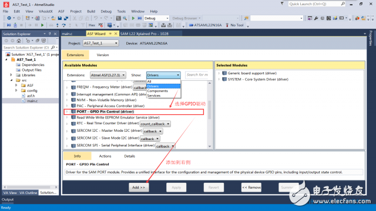The height and width of the screenshot is (211, 376).
Task: Click the green Continue icon in debug toolbar
Action: (42, 25)
